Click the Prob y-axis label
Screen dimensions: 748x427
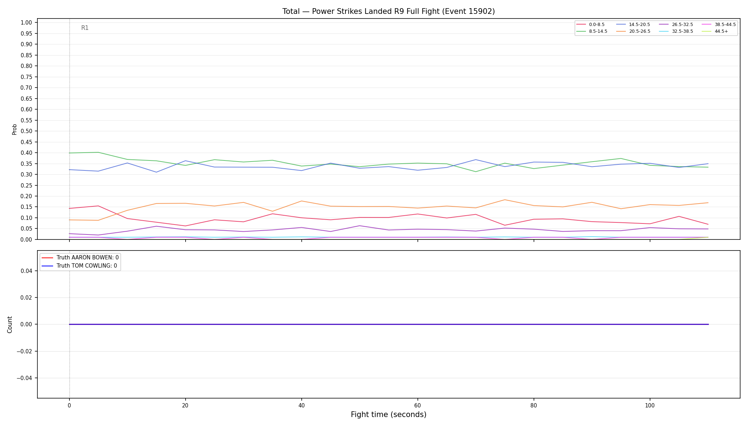point(15,129)
